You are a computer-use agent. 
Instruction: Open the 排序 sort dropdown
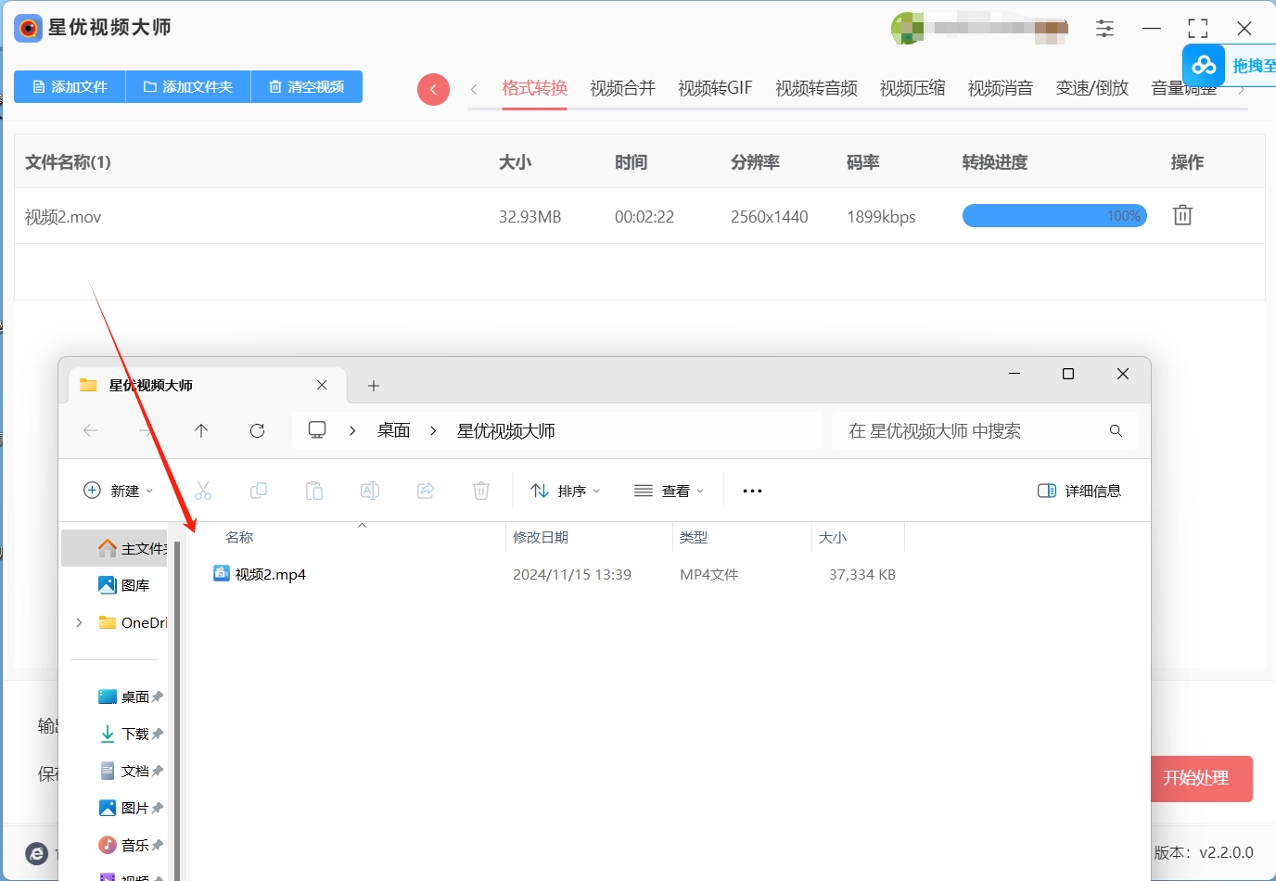(x=565, y=491)
